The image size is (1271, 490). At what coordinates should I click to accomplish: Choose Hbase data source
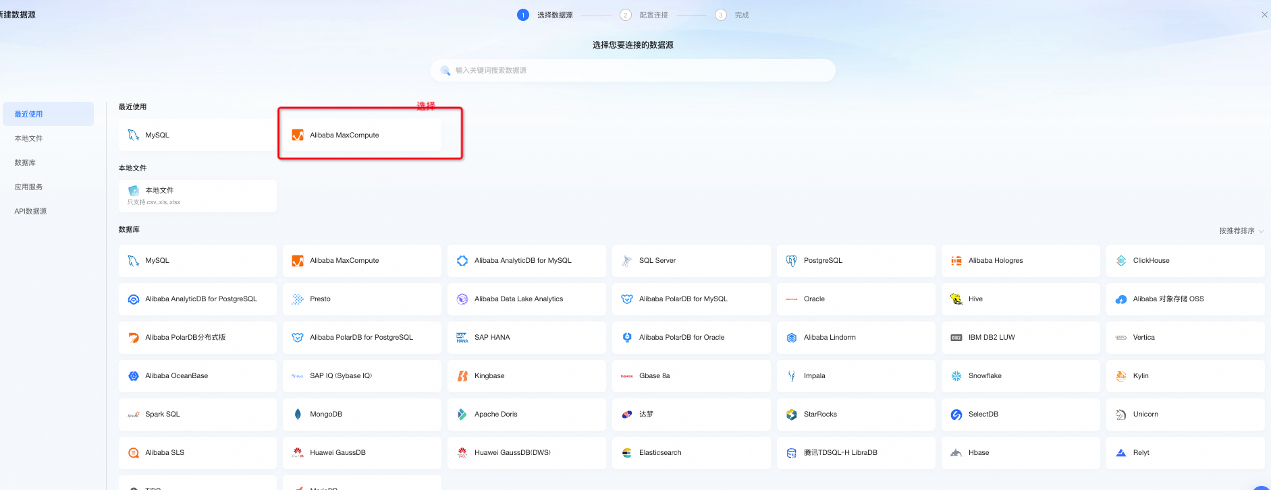1021,453
